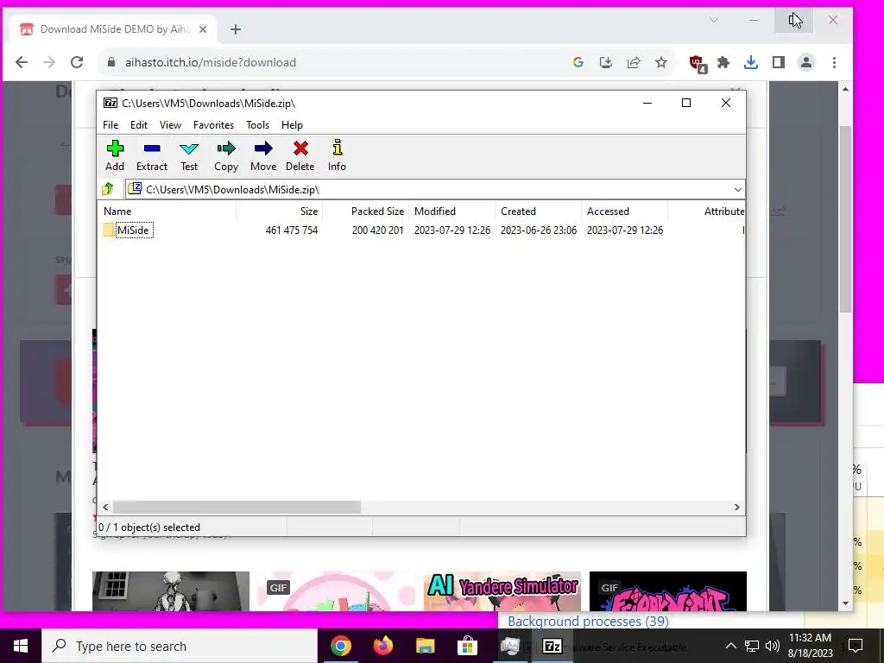
Task: Open the uBlock Origin extension icon
Action: pyautogui.click(x=698, y=63)
